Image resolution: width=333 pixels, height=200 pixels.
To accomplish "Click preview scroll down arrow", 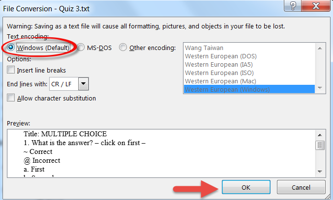I will click(320, 172).
